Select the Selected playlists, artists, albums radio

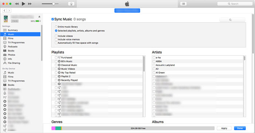[x=56, y=31]
